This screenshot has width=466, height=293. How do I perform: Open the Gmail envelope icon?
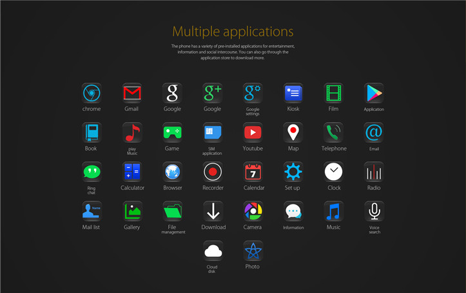(132, 93)
